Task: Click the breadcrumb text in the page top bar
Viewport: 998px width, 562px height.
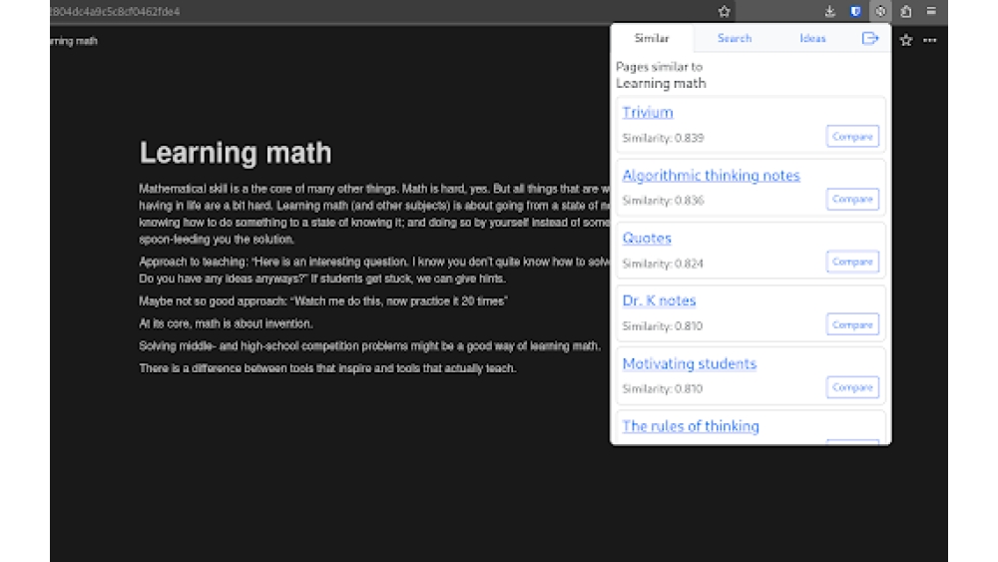Action: point(74,41)
